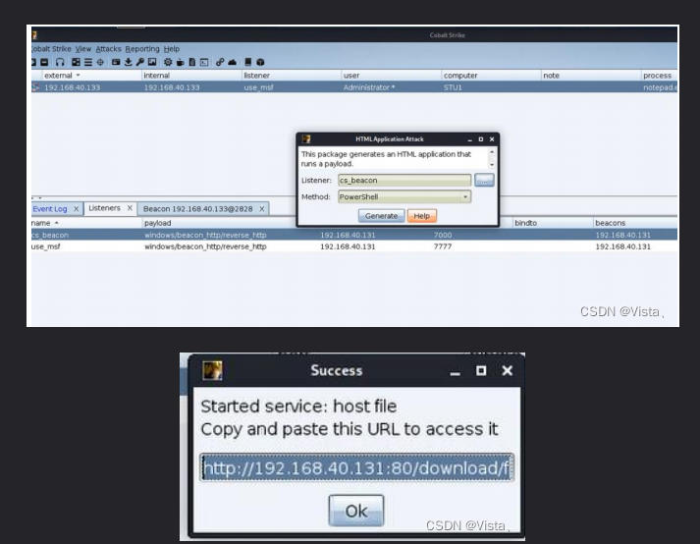Close the Success dialog window
The height and width of the screenshot is (544, 700).
508,370
